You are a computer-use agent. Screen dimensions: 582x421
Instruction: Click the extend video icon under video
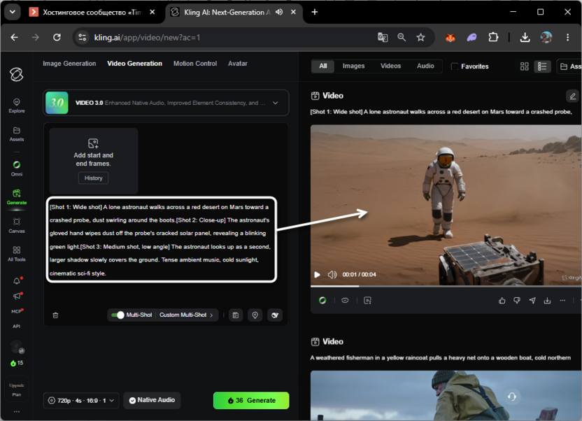point(367,301)
